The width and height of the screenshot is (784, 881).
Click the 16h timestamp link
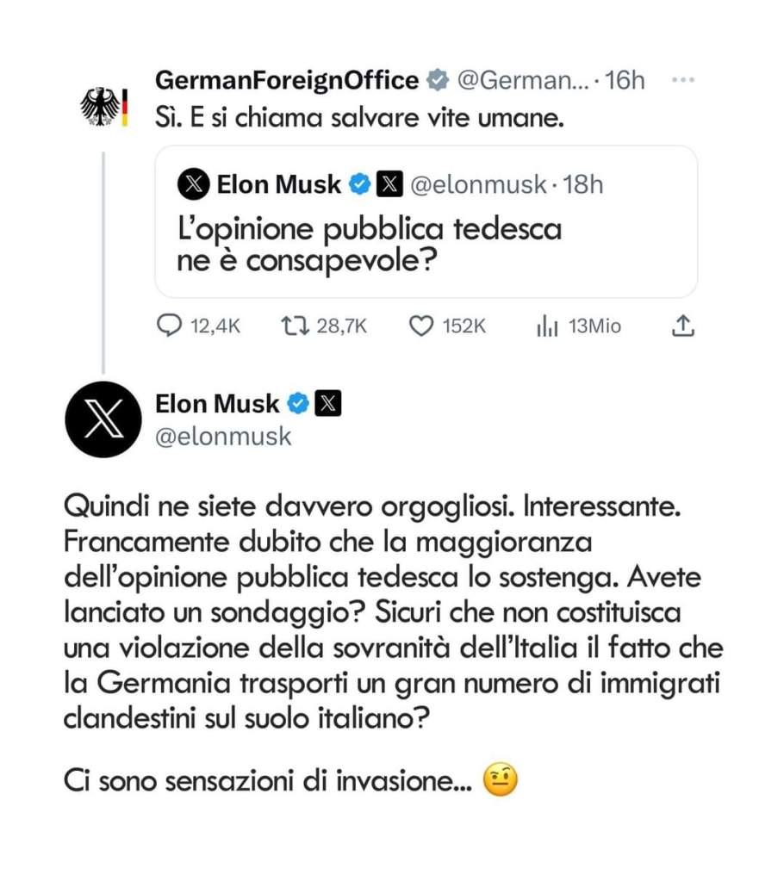625,81
